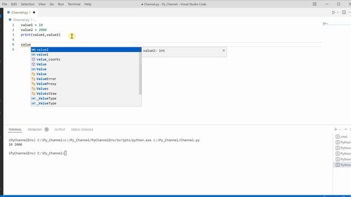Click the print(value1,value2) line
The width and height of the screenshot is (351, 197).
pos(41,35)
